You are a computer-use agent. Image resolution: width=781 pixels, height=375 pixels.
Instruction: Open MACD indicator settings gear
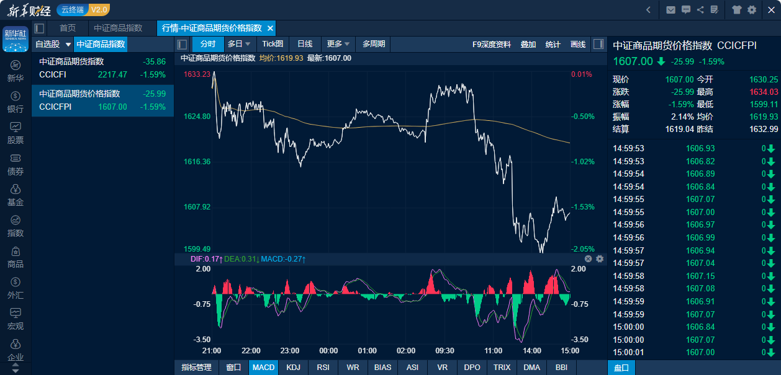coord(600,258)
